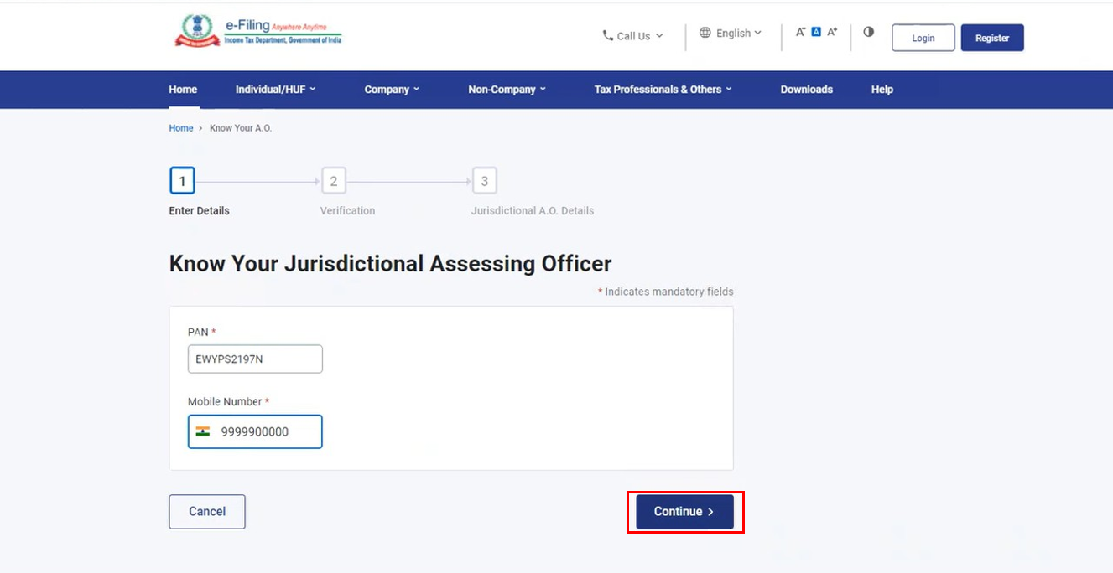The image size is (1113, 573).
Task: Click the phone icon beside Call Us
Action: point(606,35)
